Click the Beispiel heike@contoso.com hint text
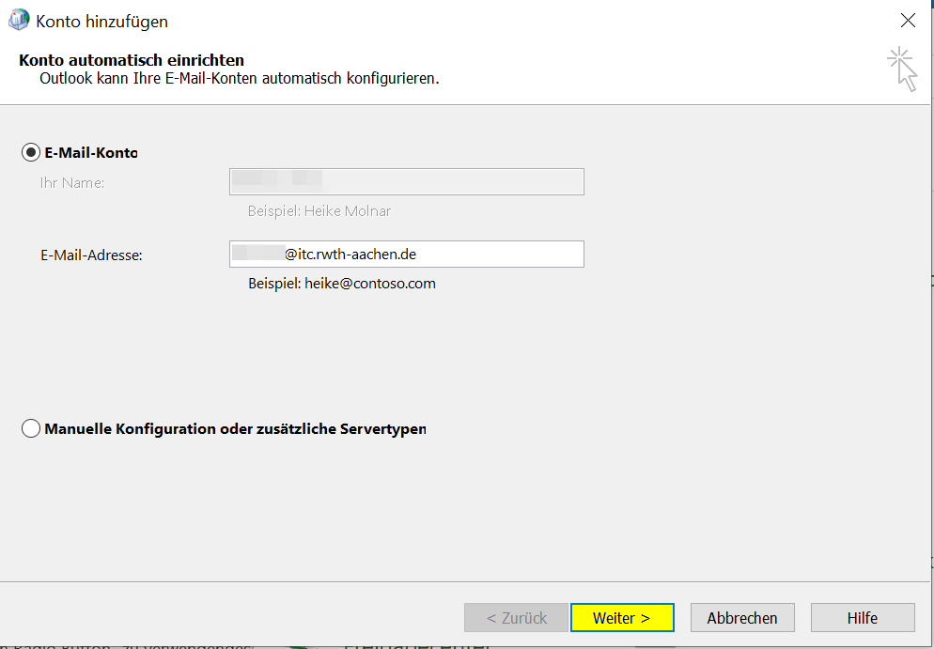 (x=341, y=283)
